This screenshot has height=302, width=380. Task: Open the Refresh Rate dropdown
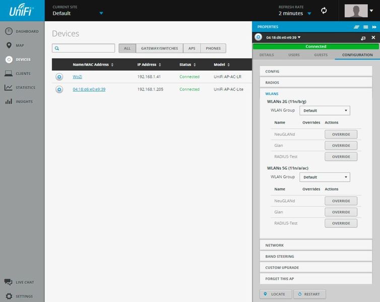click(309, 14)
